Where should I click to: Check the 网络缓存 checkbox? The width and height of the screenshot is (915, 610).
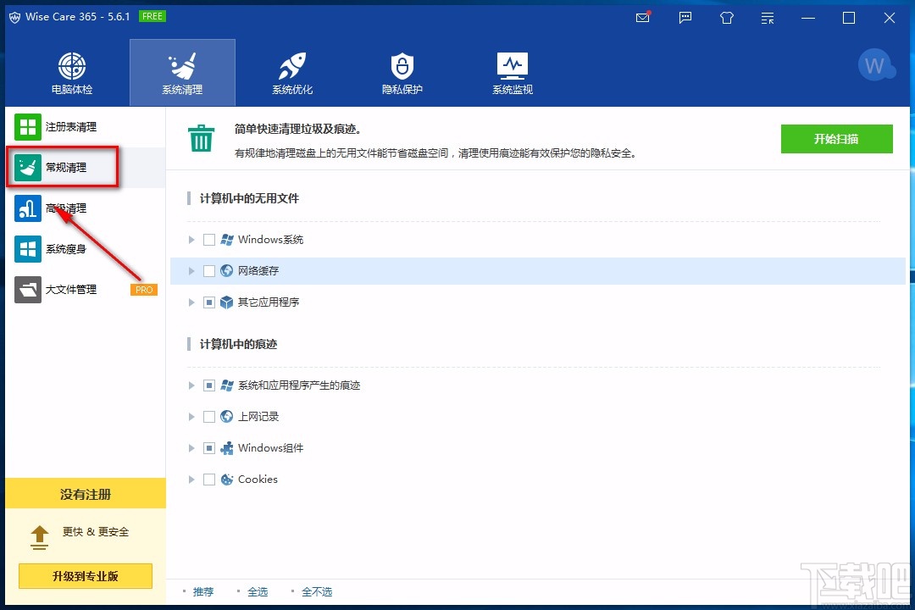pyautogui.click(x=209, y=271)
